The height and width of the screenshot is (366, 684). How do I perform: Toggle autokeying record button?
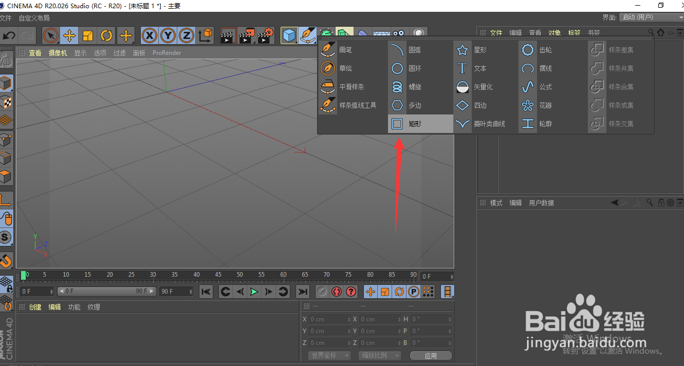point(336,292)
